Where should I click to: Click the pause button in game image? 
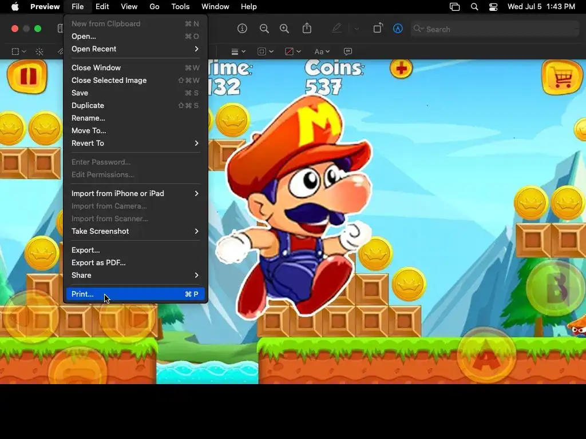point(27,77)
